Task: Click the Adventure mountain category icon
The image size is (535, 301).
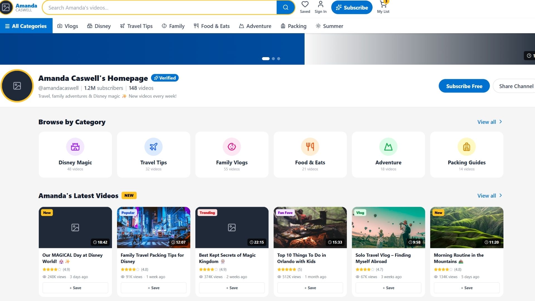Action: click(x=388, y=146)
